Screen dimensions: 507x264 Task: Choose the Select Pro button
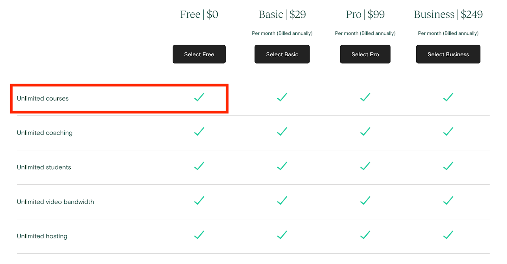coord(365,54)
